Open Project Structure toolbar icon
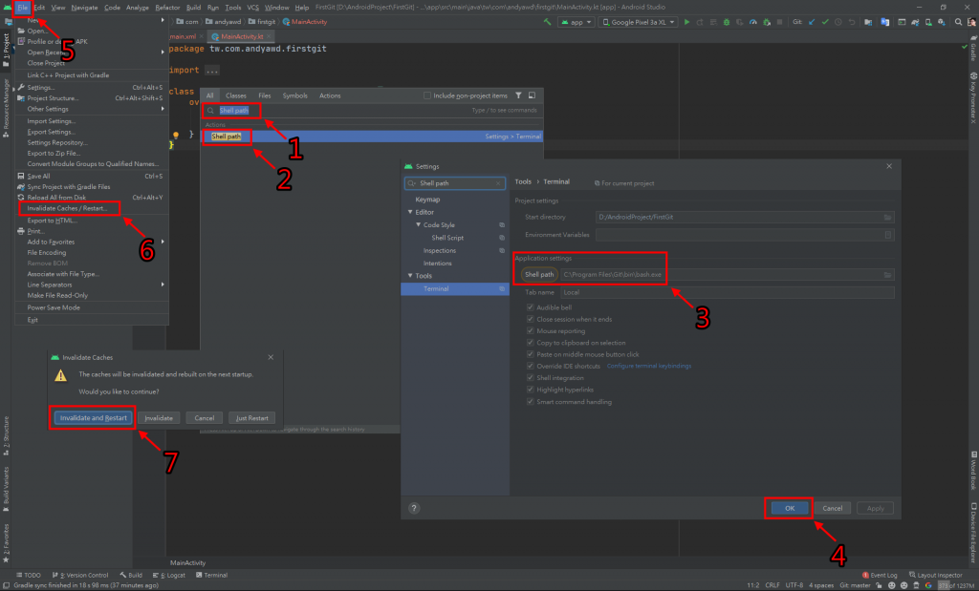 pyautogui.click(x=868, y=22)
